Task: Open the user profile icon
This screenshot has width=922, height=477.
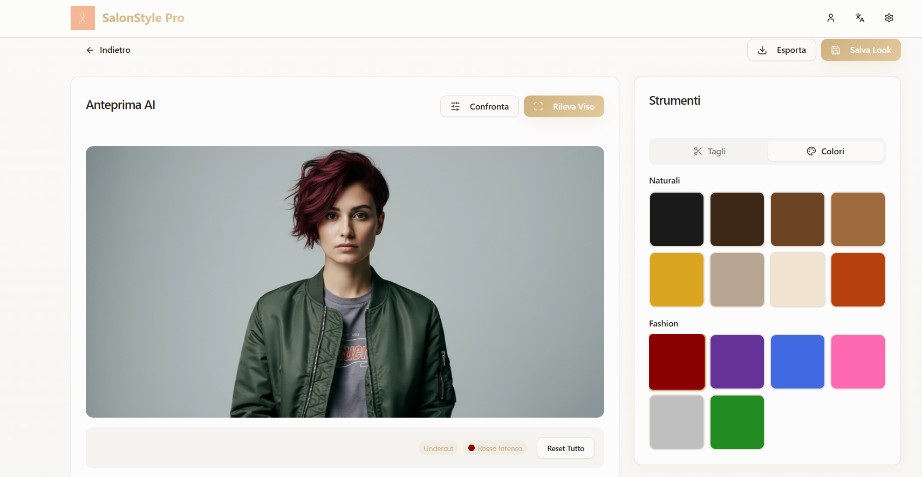Action: (x=830, y=18)
